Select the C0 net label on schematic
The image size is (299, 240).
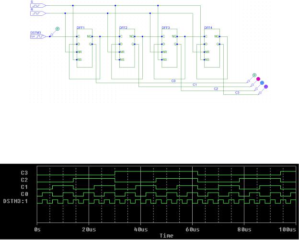point(173,81)
